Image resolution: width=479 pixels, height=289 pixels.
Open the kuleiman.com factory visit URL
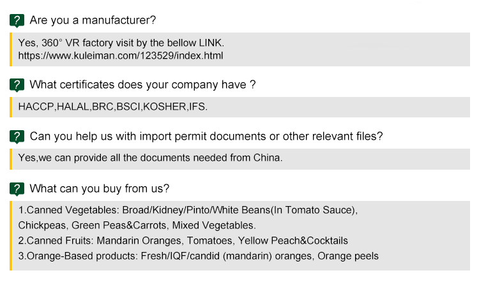(x=121, y=56)
